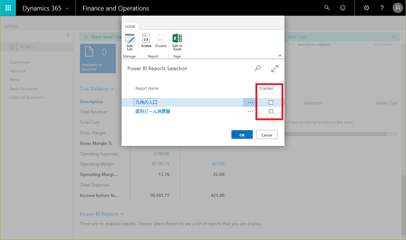Open the app launcher waffle icon

click(8, 8)
